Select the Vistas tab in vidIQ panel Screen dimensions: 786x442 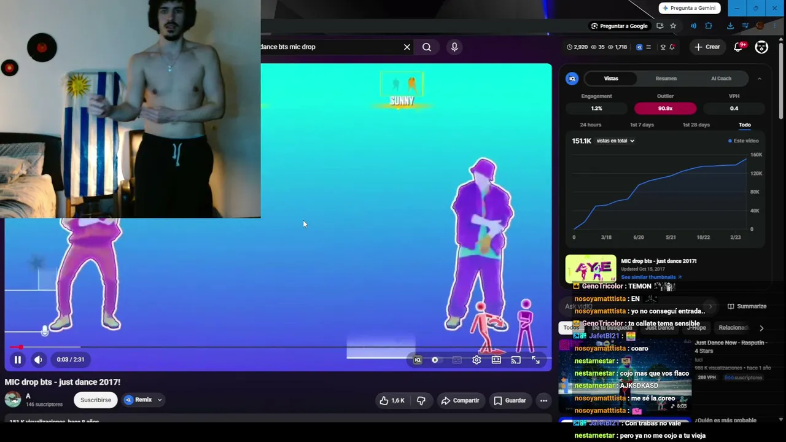pyautogui.click(x=611, y=79)
